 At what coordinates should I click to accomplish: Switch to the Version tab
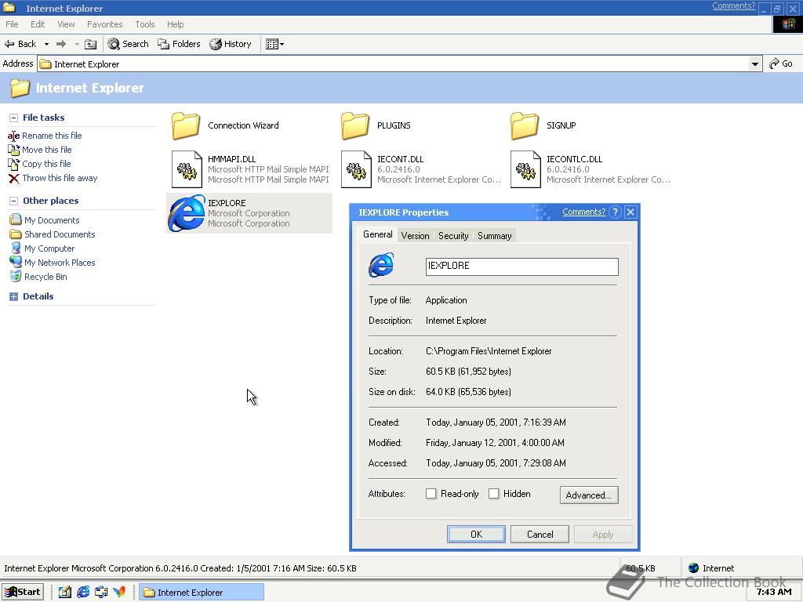[x=415, y=236]
